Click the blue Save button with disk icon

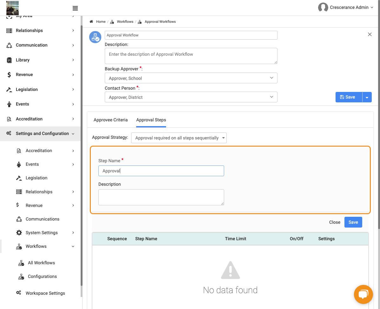click(349, 97)
